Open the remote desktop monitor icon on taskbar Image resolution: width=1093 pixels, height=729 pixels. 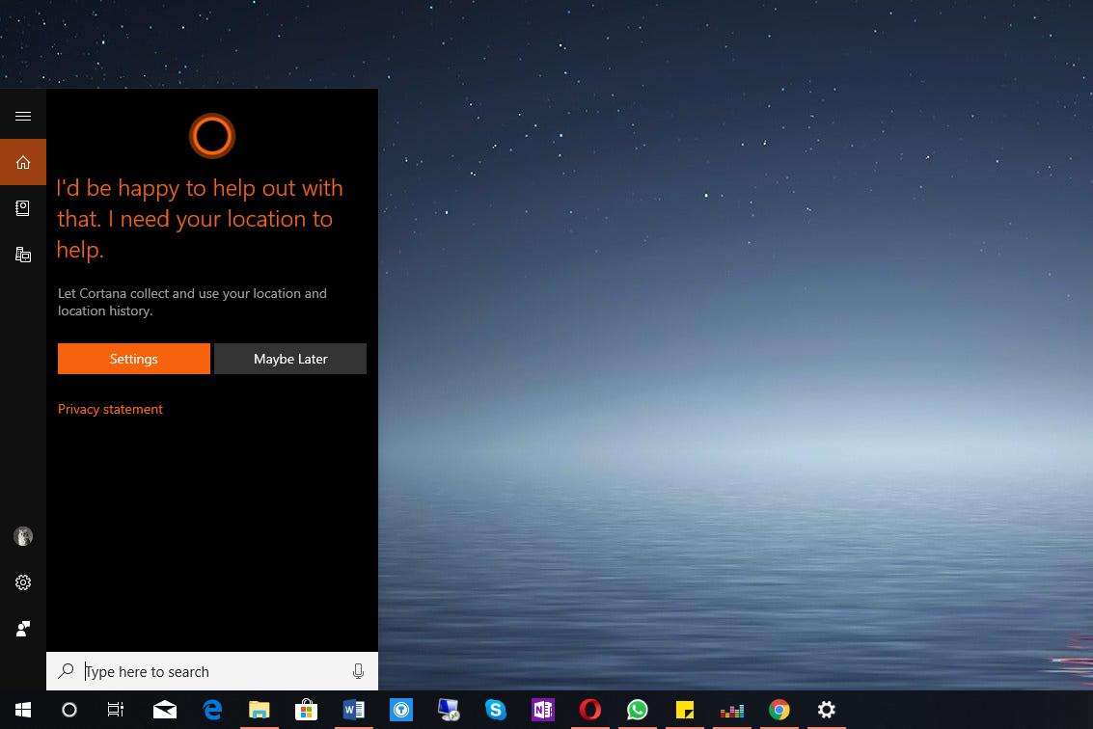point(449,710)
